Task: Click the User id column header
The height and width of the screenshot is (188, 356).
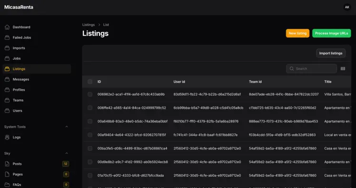Action: click(x=179, y=82)
